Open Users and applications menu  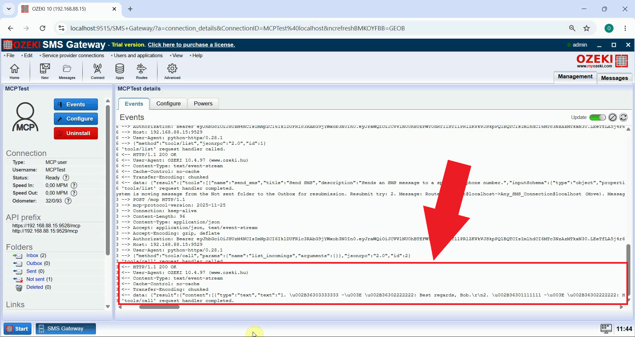pyautogui.click(x=138, y=56)
